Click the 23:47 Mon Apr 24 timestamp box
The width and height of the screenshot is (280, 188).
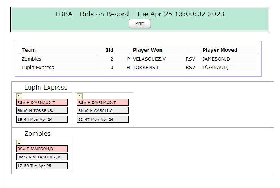click(x=103, y=119)
